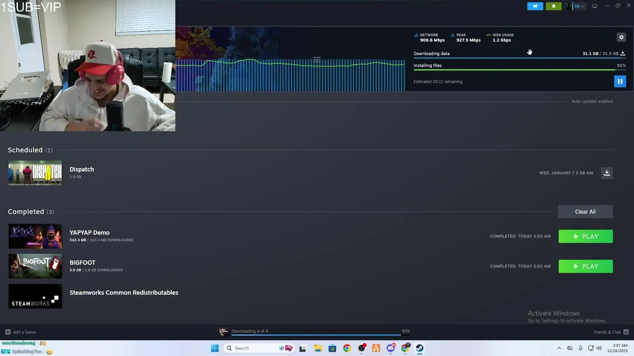The image size is (634, 356).
Task: Open OBS Studio from taskbar
Action: point(362,348)
